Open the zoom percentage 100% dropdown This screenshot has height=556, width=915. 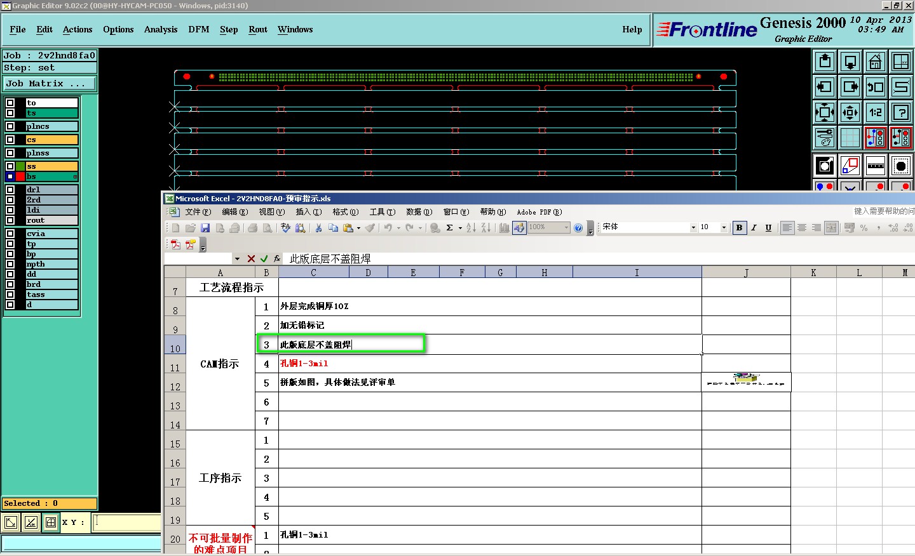click(x=566, y=227)
